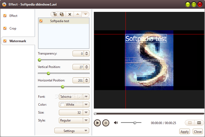Click the volume slider knob
This screenshot has width=205, height=137.
(135, 123)
